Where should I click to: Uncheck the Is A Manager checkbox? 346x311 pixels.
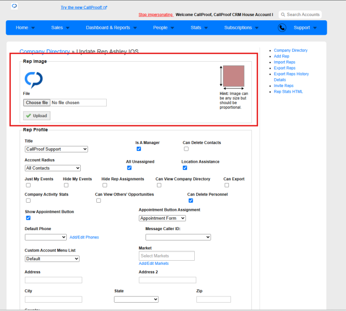pos(139,149)
